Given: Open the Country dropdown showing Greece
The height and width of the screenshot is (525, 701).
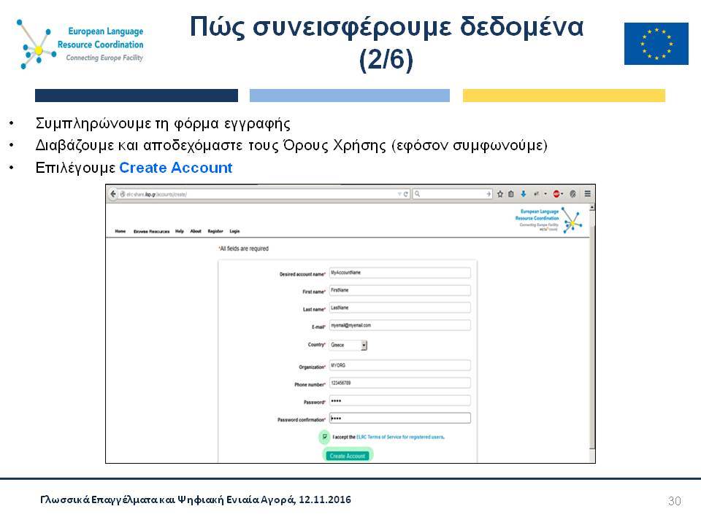Looking at the screenshot, I should coord(348,345).
